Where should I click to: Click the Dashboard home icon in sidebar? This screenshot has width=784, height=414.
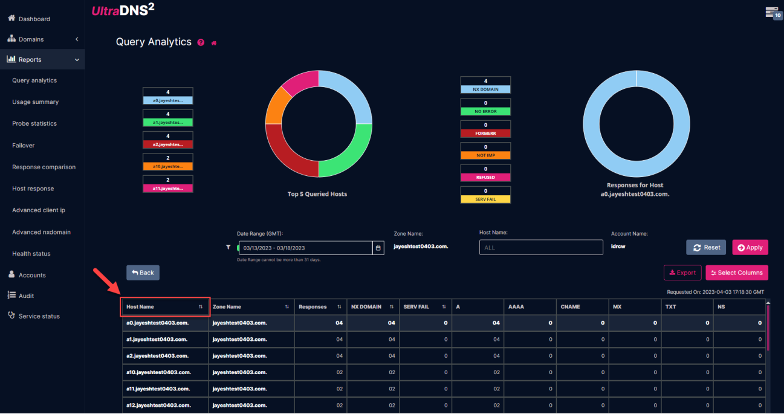pyautogui.click(x=11, y=19)
